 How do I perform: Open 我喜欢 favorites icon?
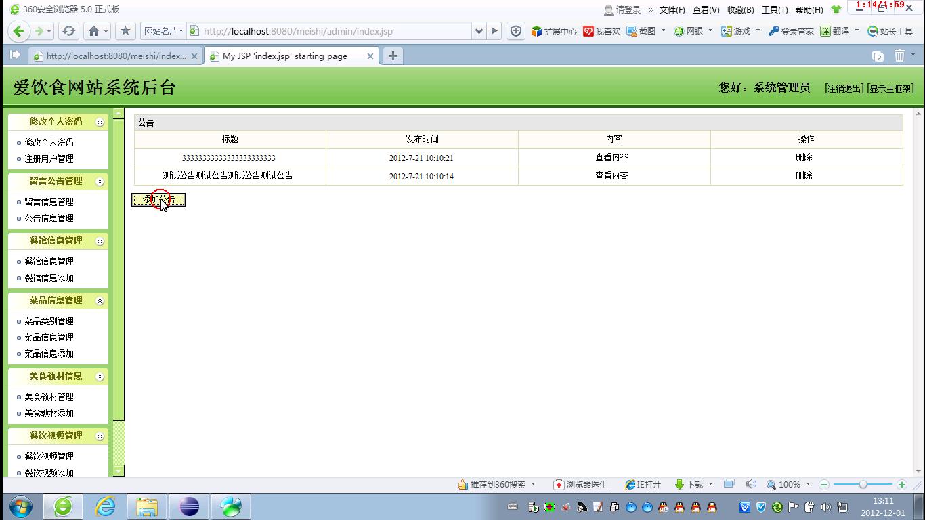point(601,31)
